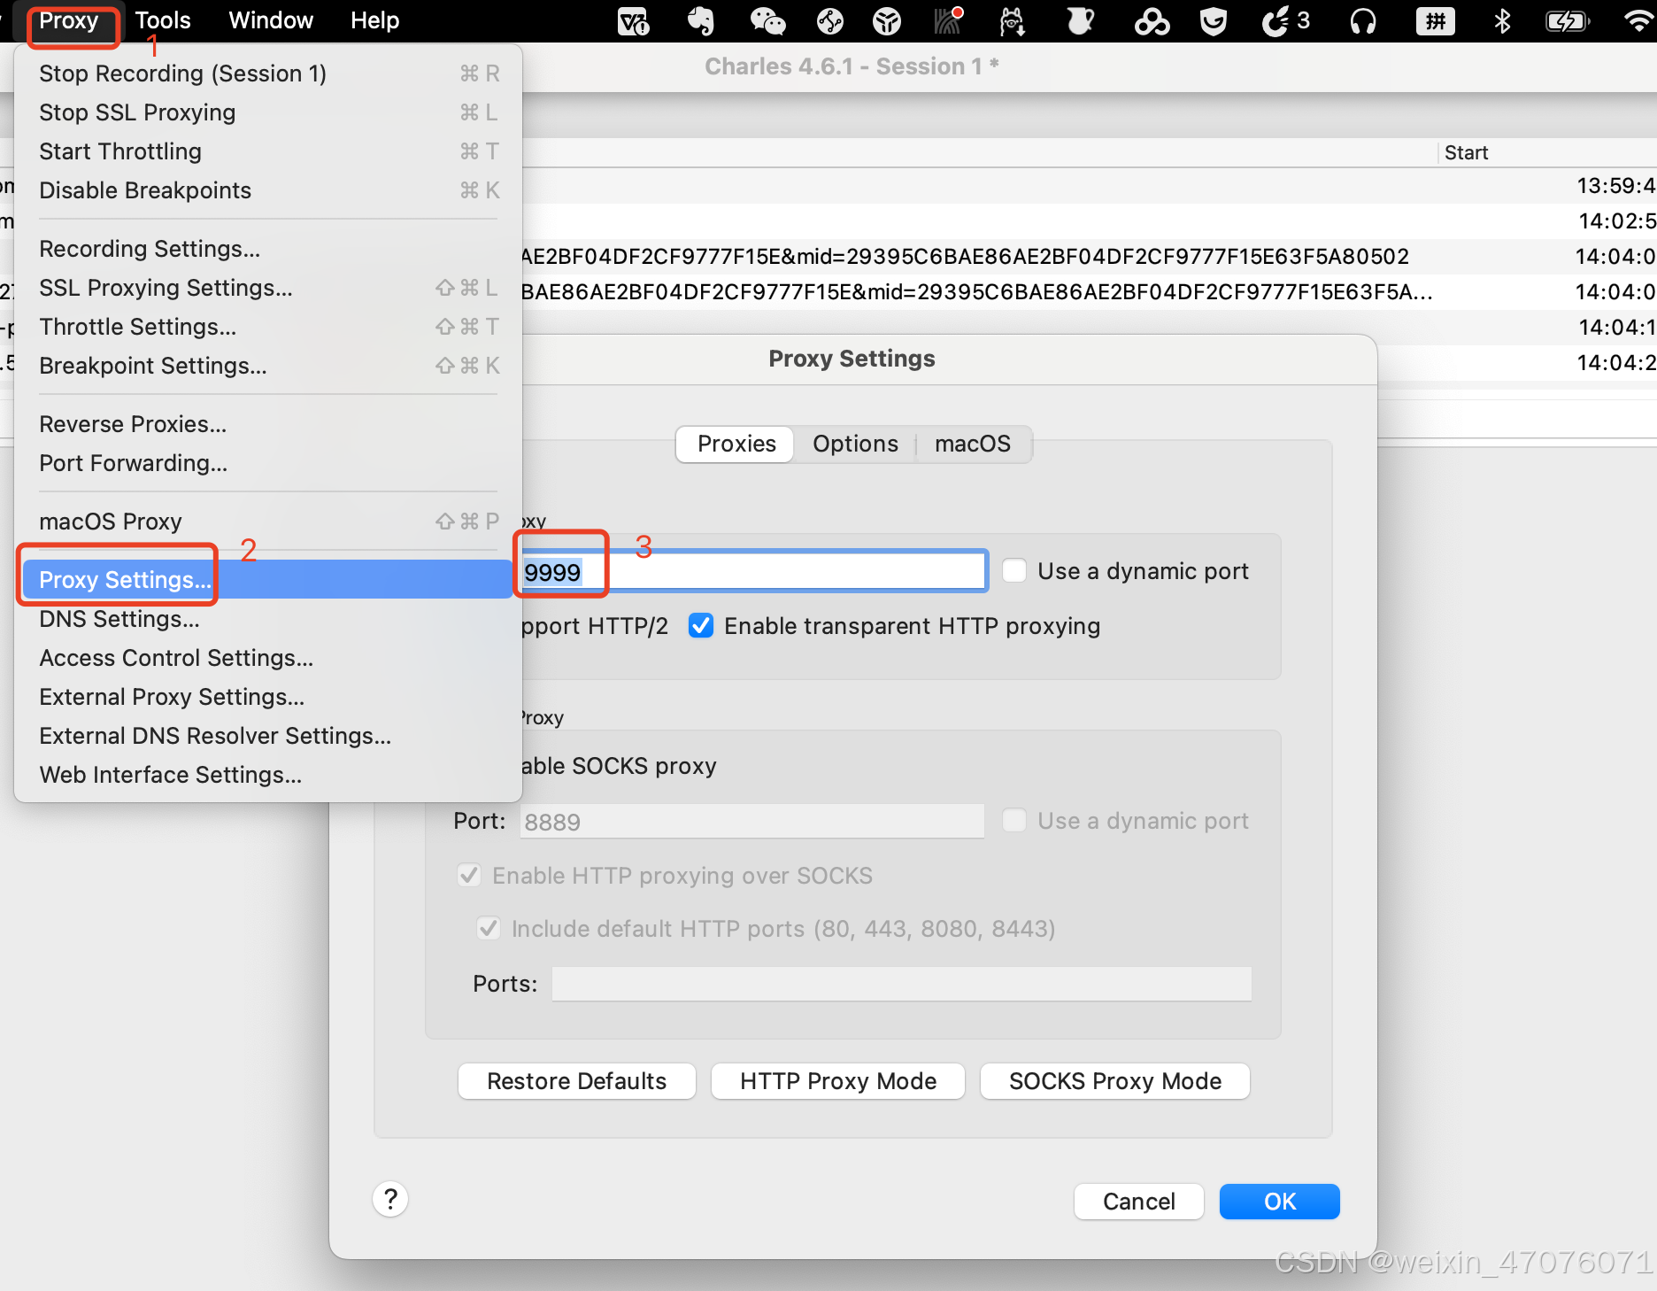Open Web Interface Settings...

click(269, 775)
